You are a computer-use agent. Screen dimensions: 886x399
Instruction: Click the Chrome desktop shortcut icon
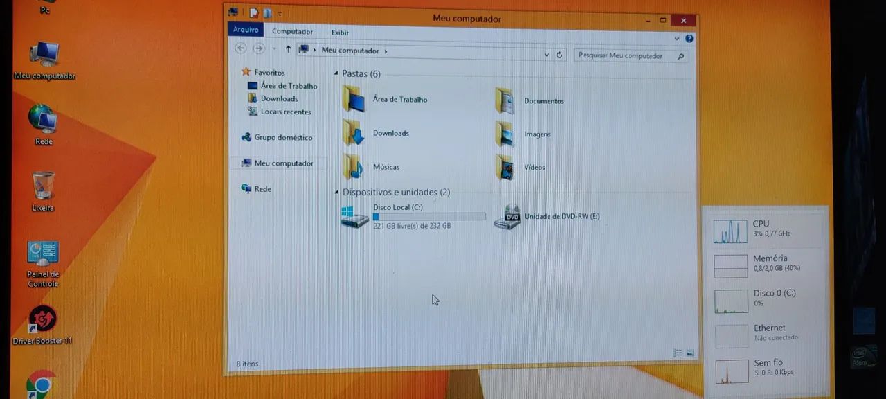[42, 384]
